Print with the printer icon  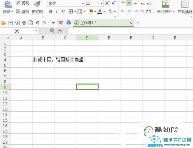pyautogui.click(x=24, y=23)
